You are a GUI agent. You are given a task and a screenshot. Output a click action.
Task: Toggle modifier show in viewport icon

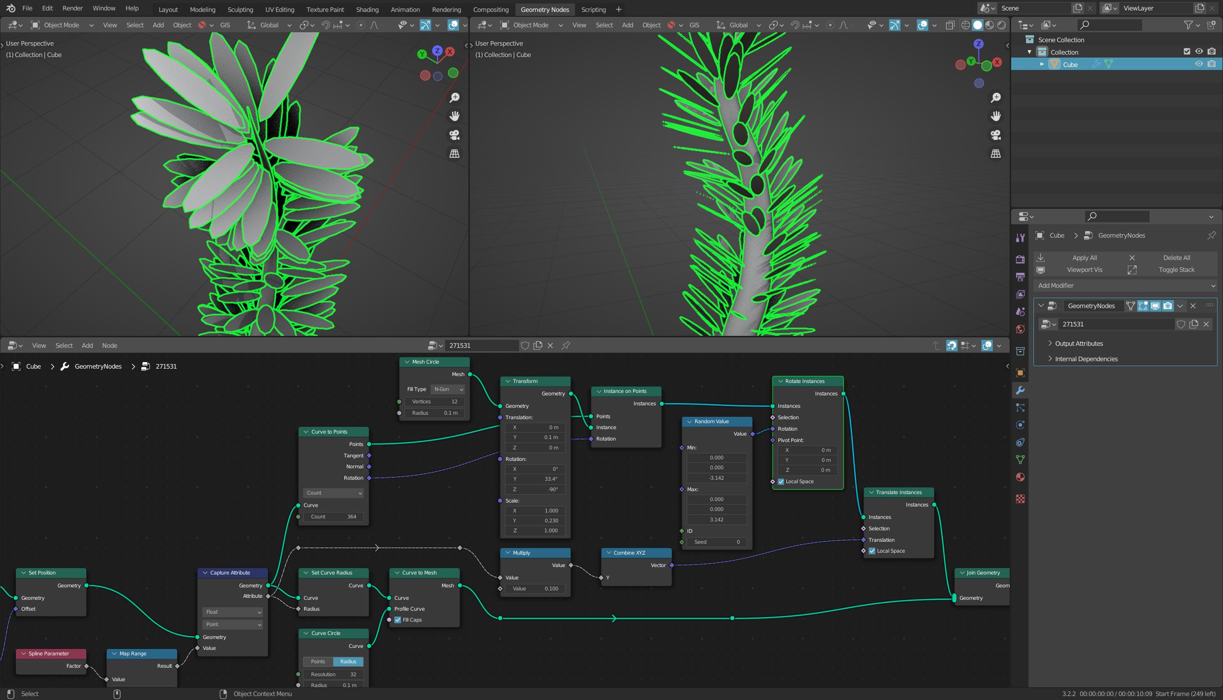[1155, 306]
